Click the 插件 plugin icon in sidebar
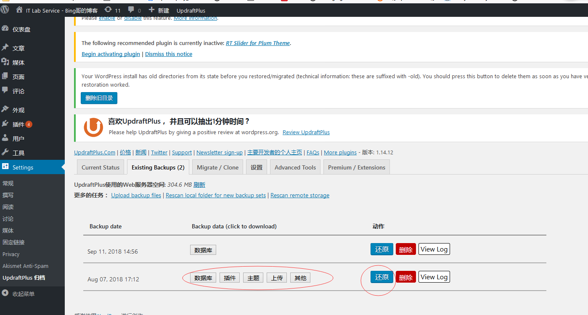 coord(5,124)
